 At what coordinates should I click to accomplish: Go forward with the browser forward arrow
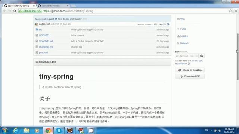tap(10, 11)
